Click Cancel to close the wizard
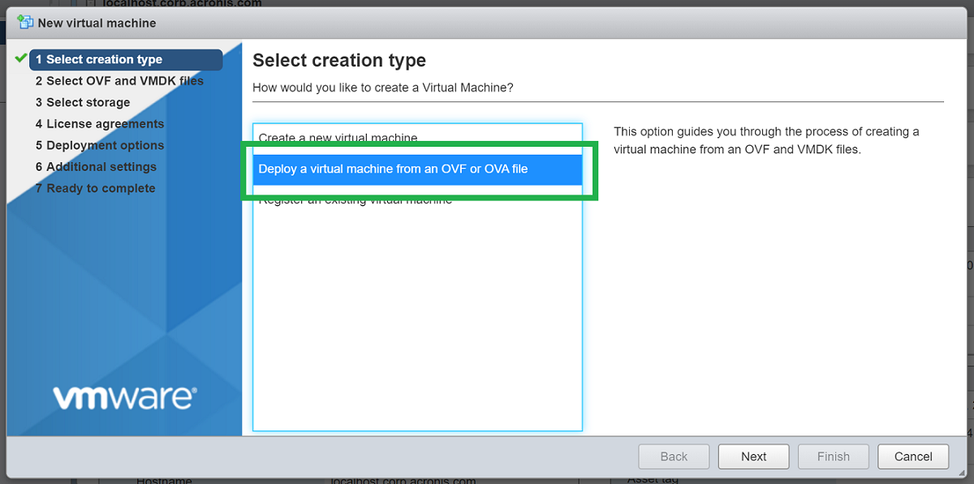 pos(913,456)
